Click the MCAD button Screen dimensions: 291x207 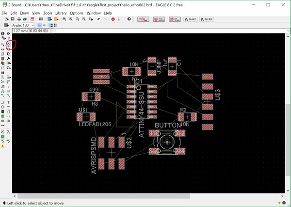(x=207, y=19)
